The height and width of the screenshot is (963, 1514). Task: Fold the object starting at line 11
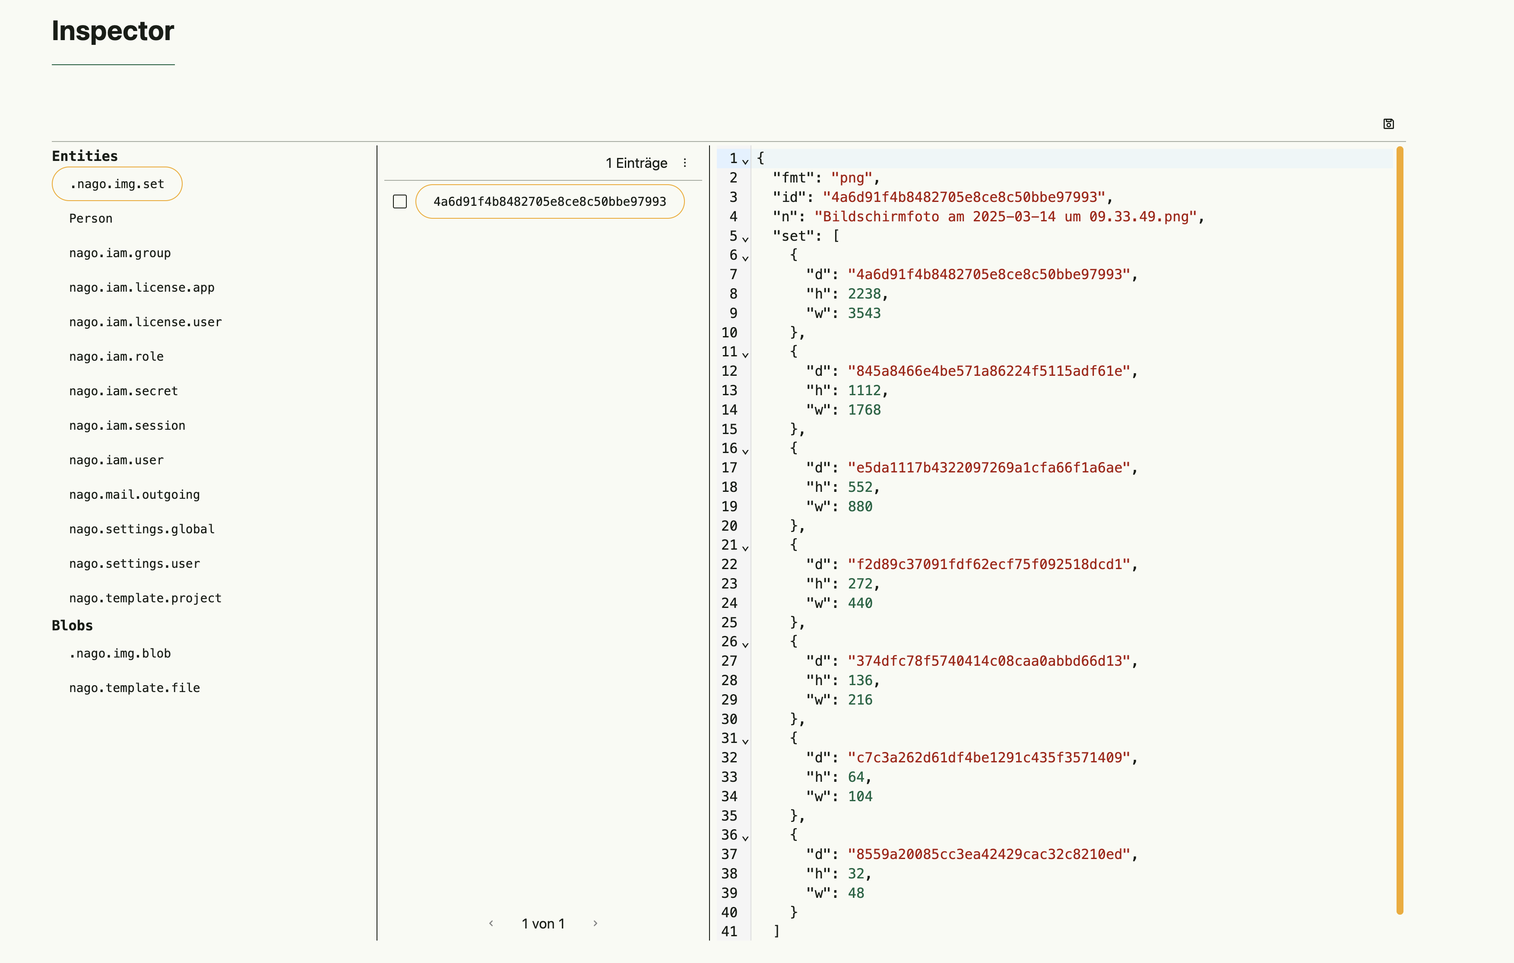745,355
